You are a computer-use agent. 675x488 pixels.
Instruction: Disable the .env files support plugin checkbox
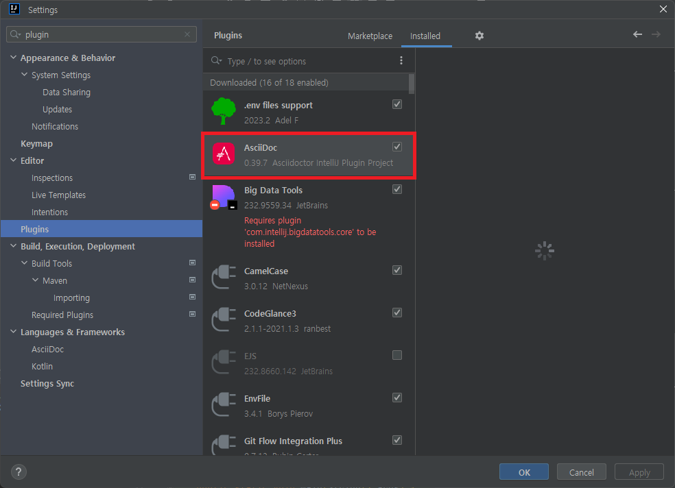397,104
